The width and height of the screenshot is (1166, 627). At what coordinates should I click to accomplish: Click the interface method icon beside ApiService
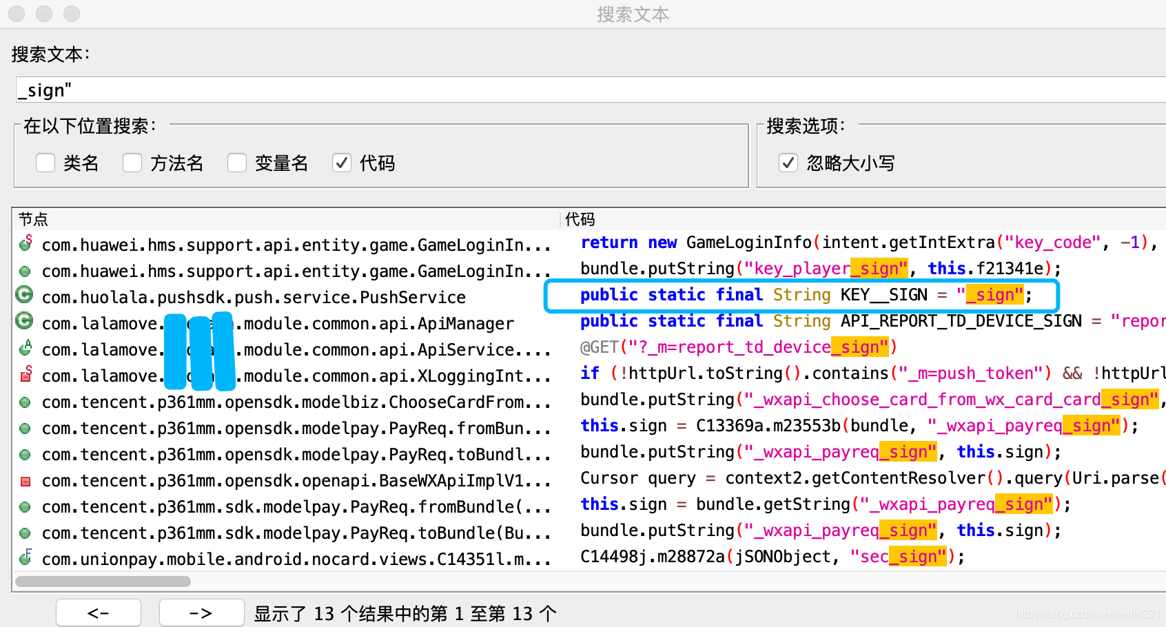[x=25, y=348]
